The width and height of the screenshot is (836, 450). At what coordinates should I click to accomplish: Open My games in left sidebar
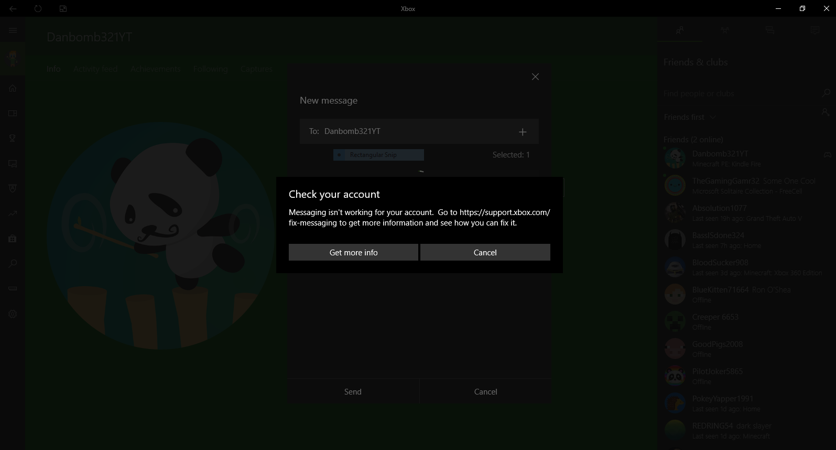[x=13, y=113]
